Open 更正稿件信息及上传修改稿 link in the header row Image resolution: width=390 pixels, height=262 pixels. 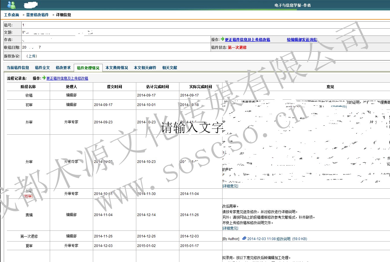(248, 40)
